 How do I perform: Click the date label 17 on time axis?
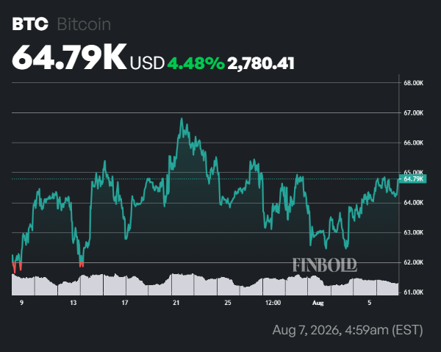click(125, 303)
